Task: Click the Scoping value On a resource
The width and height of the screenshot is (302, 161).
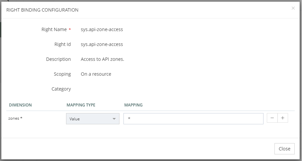Action: (96, 74)
